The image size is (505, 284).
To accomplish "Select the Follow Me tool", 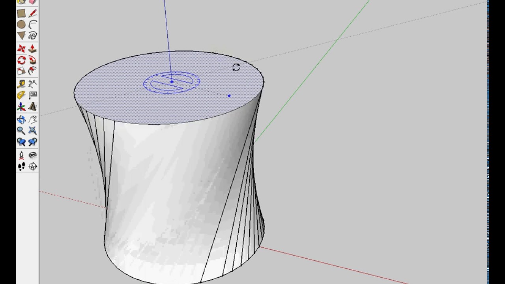I will coord(33,60).
